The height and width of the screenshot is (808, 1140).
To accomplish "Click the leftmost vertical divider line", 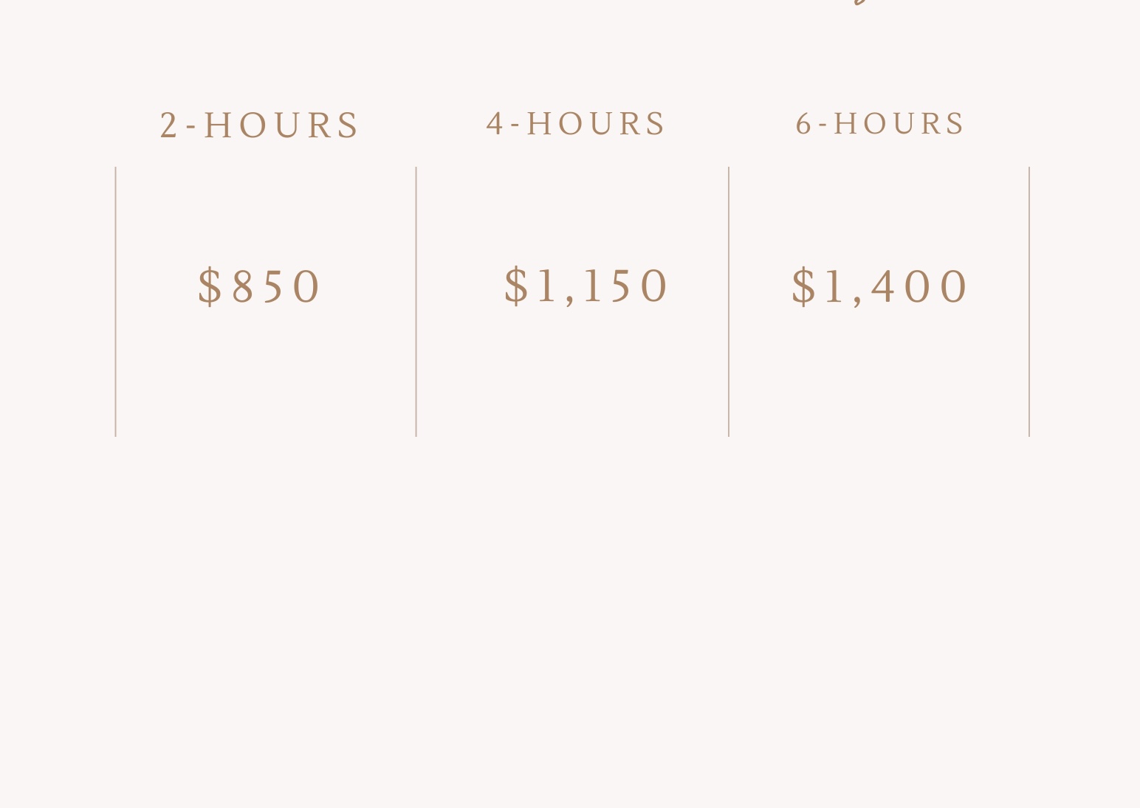I will 116,301.
